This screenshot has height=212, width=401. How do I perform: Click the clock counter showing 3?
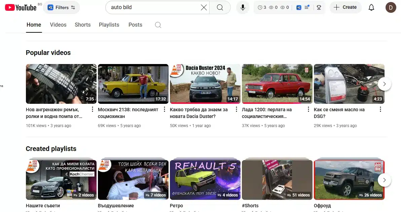[262, 7]
